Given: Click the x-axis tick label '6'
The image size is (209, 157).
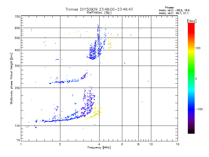Looking at the screenshot, I should (x=122, y=144).
